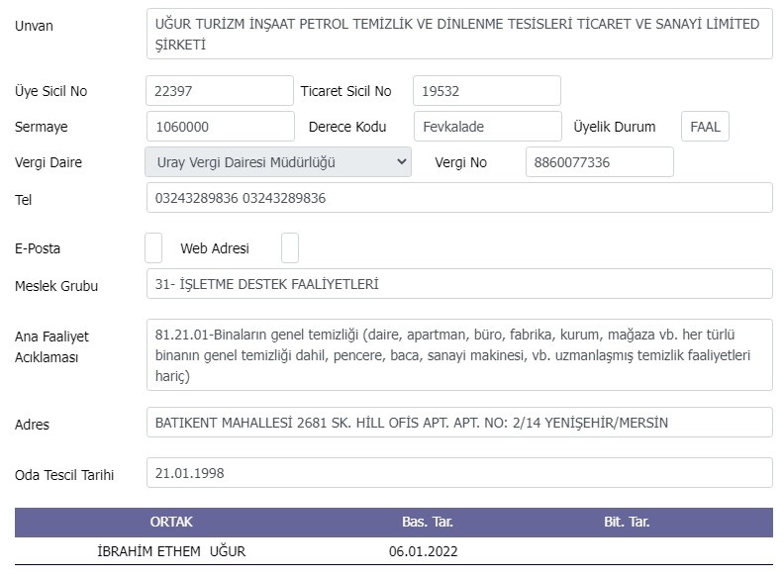784x578 pixels.
Task: Select the Üyelik Durum FAAL field
Action: coord(705,127)
